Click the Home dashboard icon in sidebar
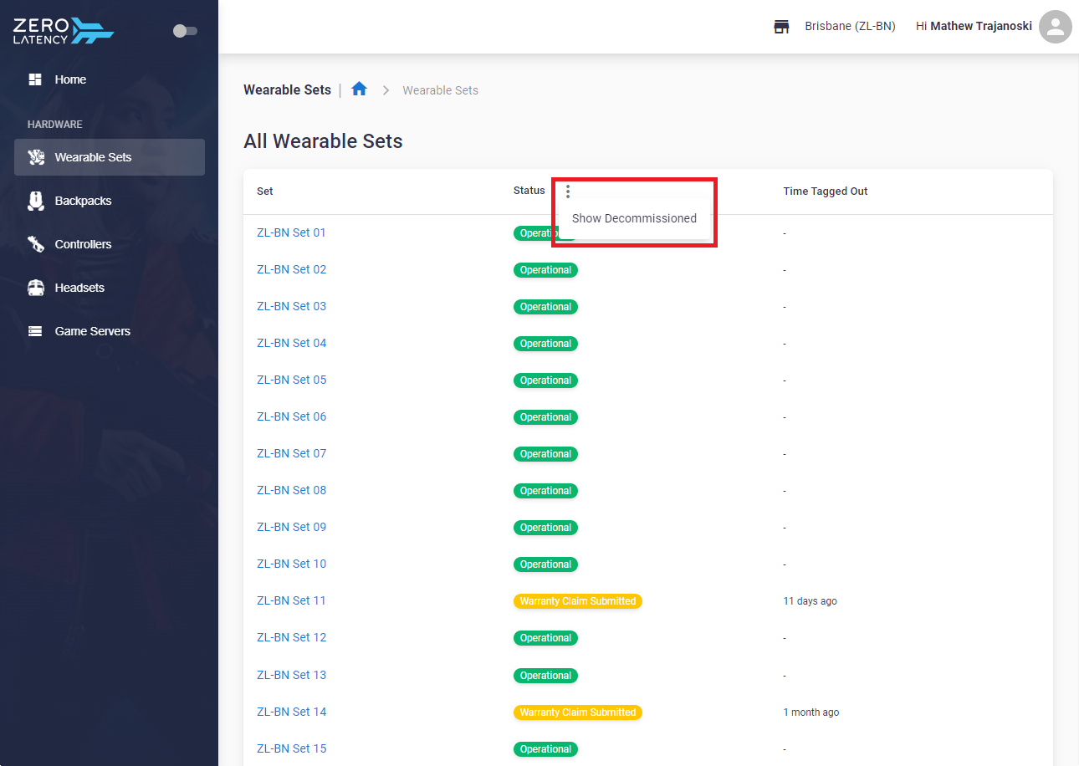 click(35, 79)
